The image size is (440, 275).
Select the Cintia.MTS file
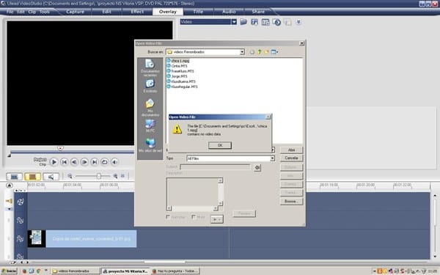tap(177, 66)
